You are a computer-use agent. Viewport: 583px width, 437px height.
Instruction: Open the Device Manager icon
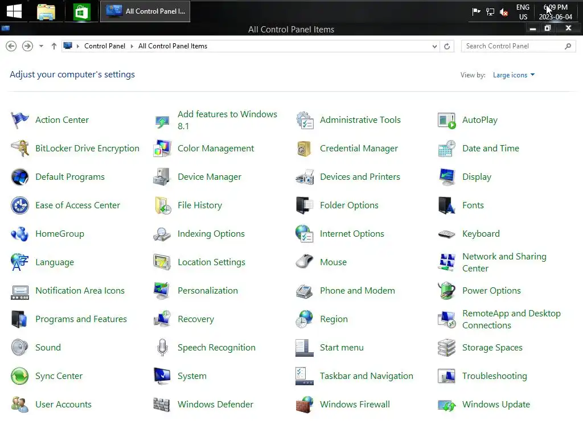162,177
